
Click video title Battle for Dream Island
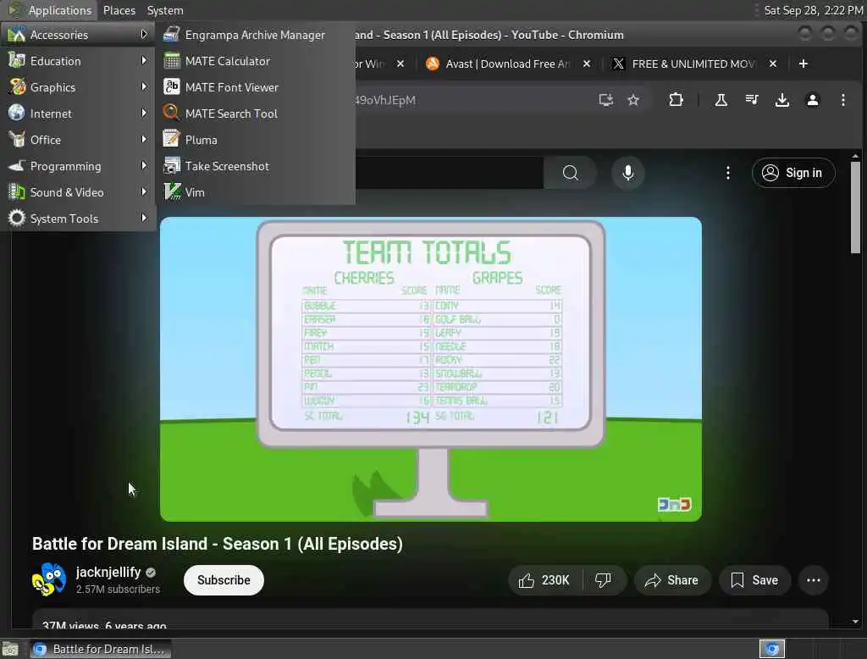[218, 544]
